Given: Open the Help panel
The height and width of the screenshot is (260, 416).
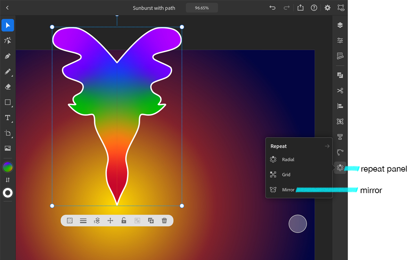Looking at the screenshot, I should (314, 7).
